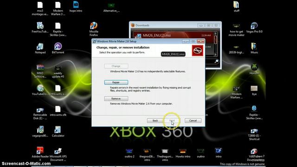
Task: Launch BitTorrent desktop shortcut
Action: tap(58, 46)
